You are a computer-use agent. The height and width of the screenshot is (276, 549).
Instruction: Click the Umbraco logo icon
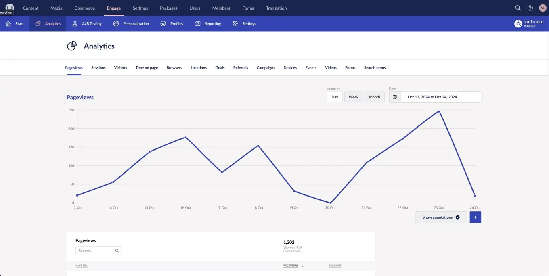click(10, 7)
